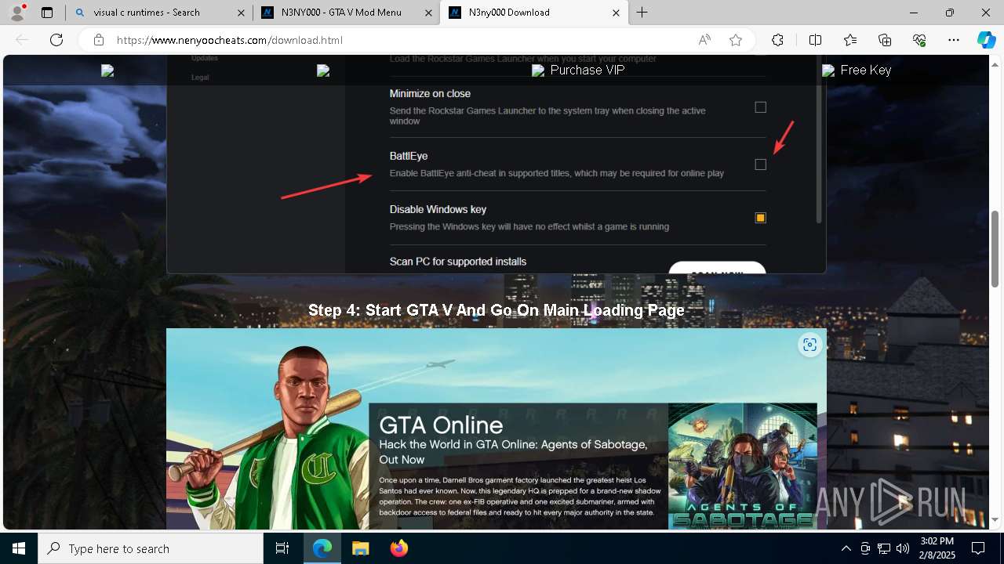Close the N3NY000 - GTA V Mod Menu tab
1004x564 pixels.
(x=428, y=13)
